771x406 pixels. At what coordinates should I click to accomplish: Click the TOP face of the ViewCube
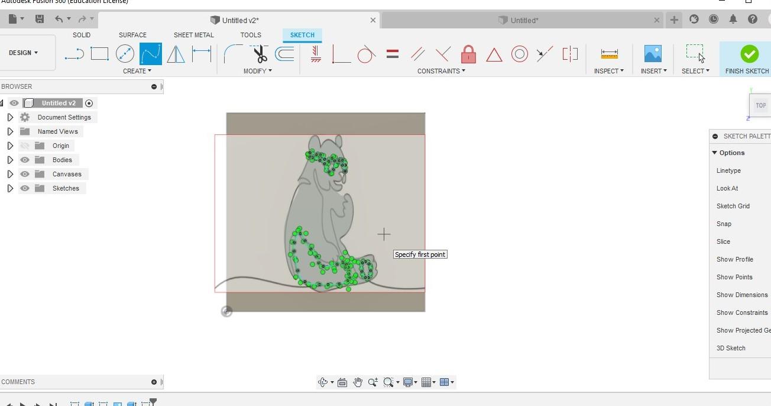point(760,105)
